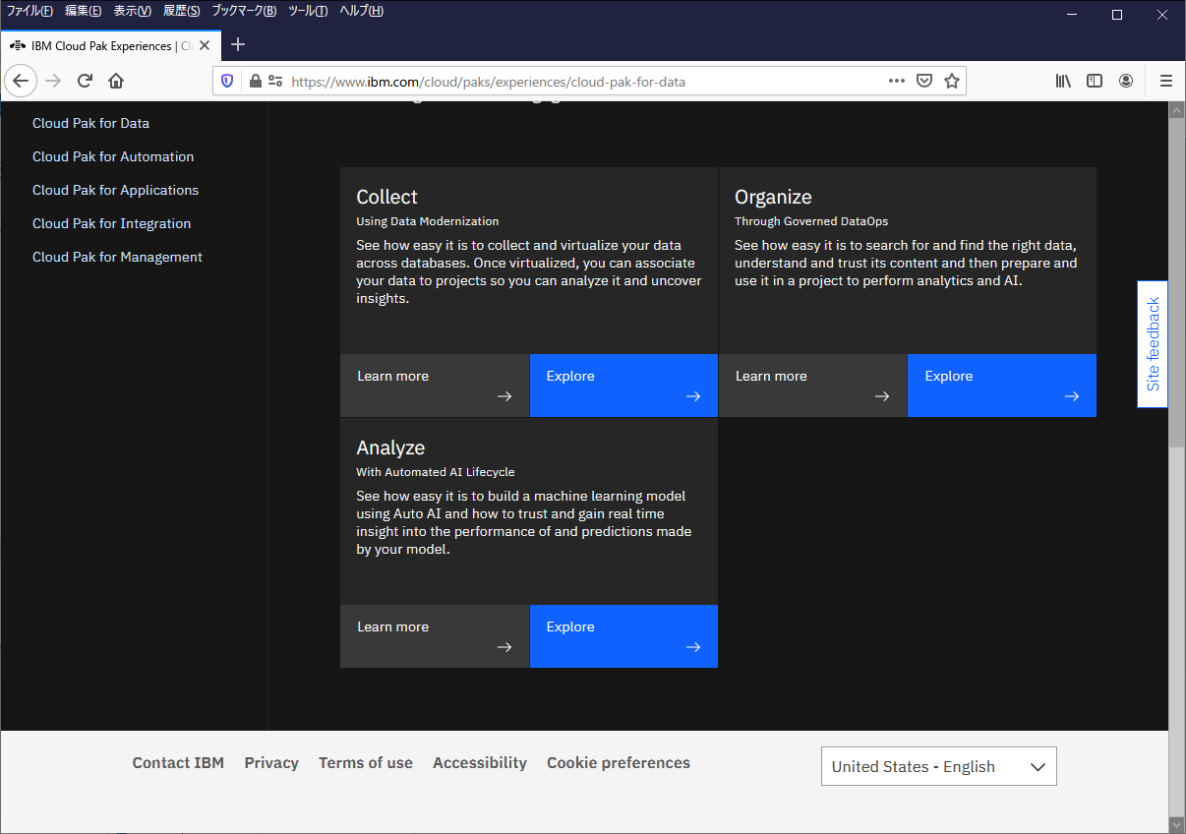Screen dimensions: 1186x834
Task: Open the ブックマーク(B) menu
Action: tap(244, 11)
